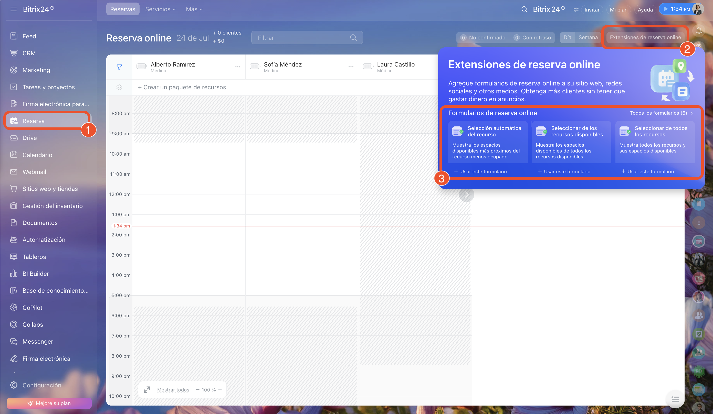Click Mostrar todos link
Viewport: 713px width, 414px height.
pos(173,390)
